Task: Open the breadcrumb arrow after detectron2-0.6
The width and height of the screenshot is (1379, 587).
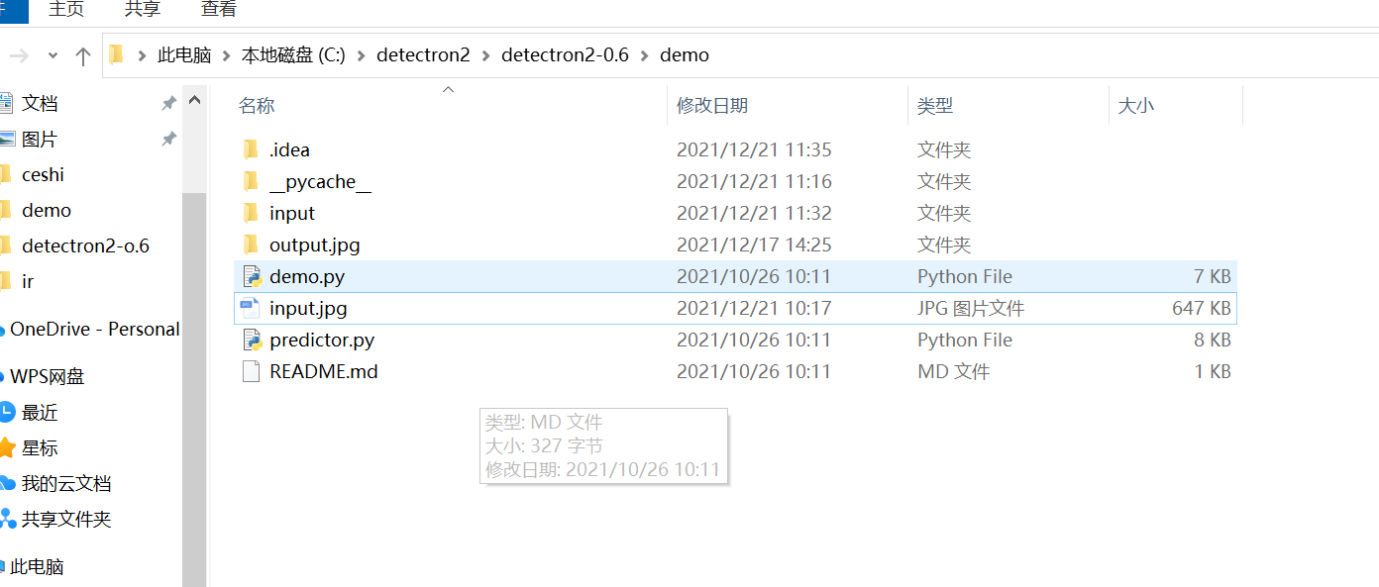Action: (x=644, y=55)
